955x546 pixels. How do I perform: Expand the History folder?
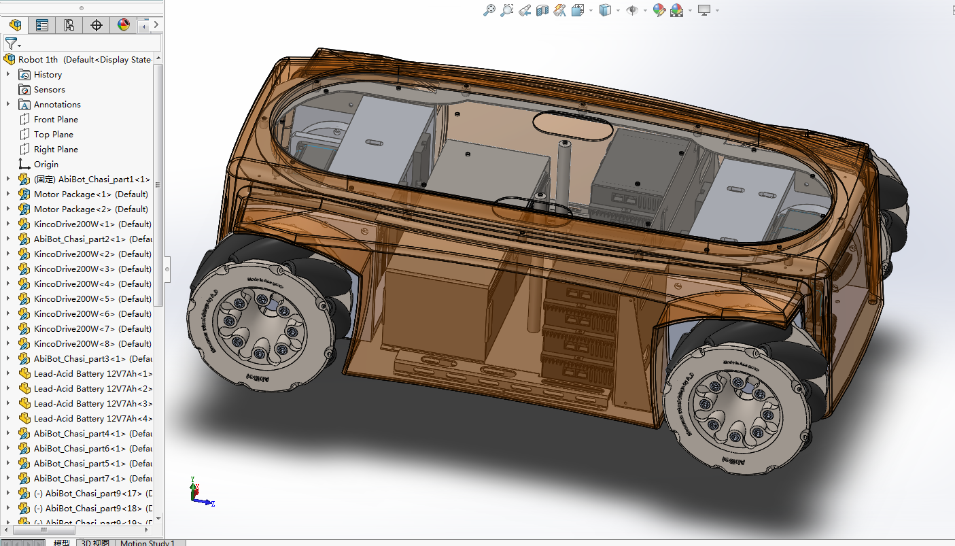click(x=8, y=74)
